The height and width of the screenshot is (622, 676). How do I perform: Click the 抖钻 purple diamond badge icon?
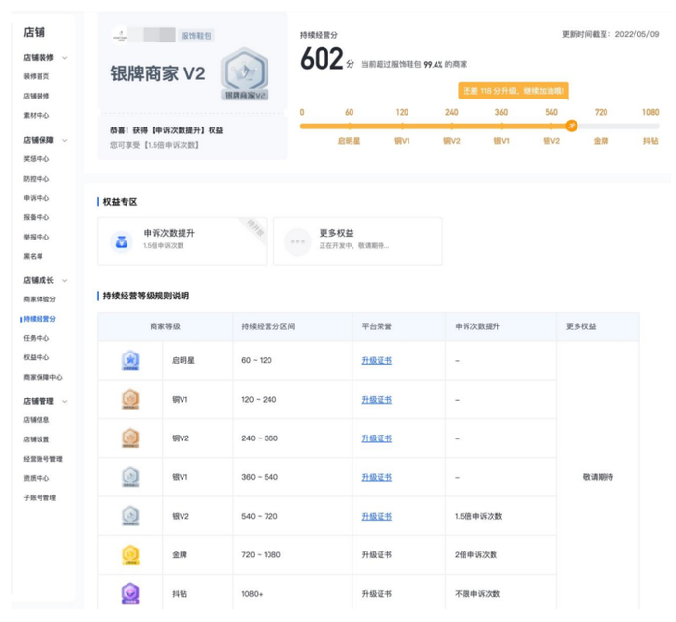point(130,593)
